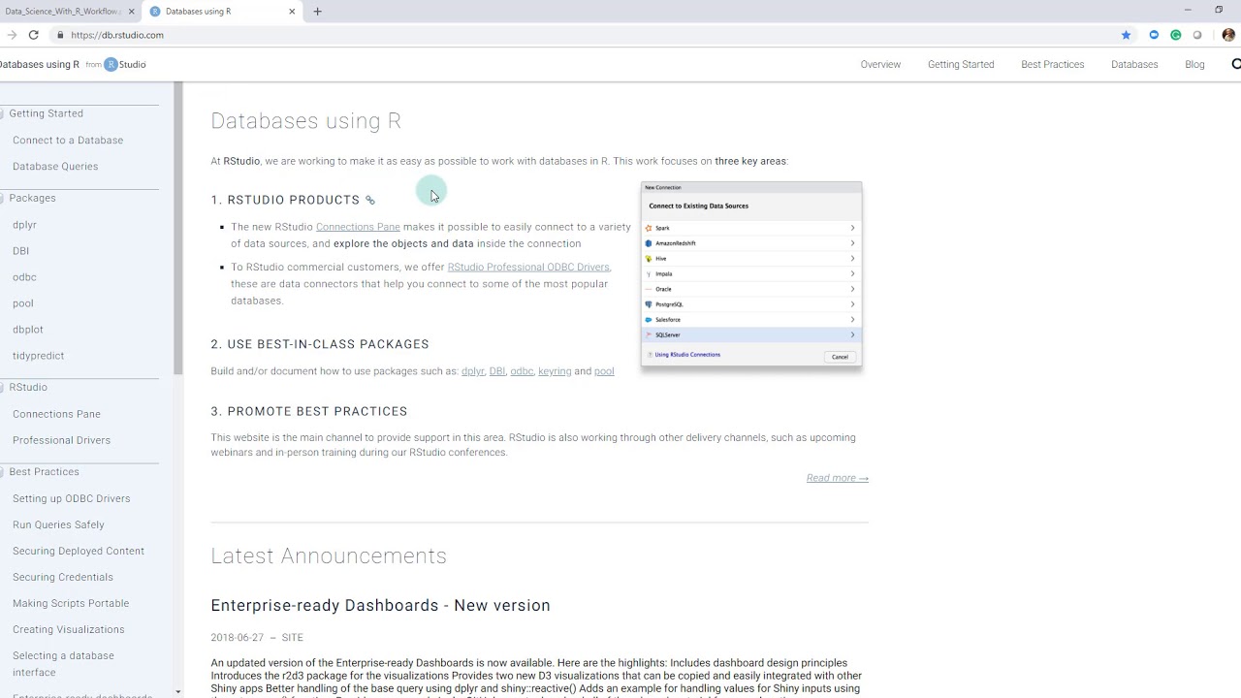This screenshot has width=1241, height=698.
Task: Follow the odbc link under best-in-class packages
Action: point(522,371)
